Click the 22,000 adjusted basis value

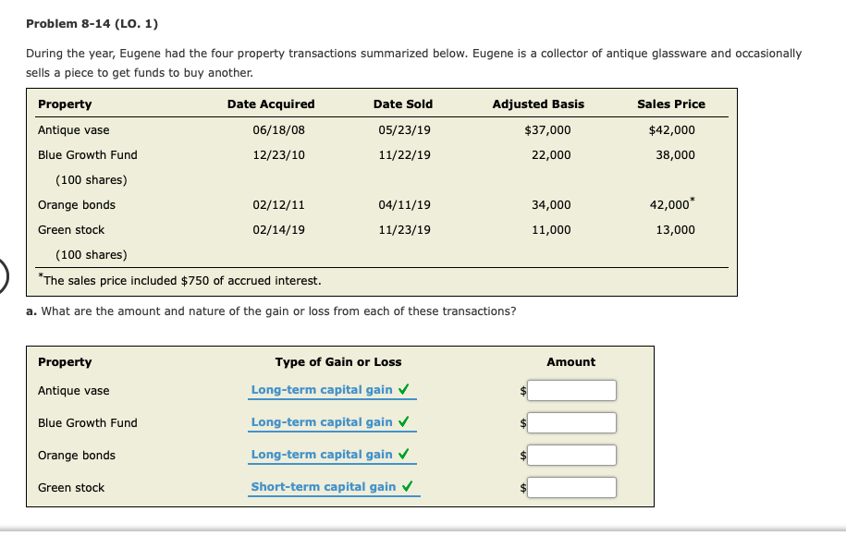(x=551, y=154)
